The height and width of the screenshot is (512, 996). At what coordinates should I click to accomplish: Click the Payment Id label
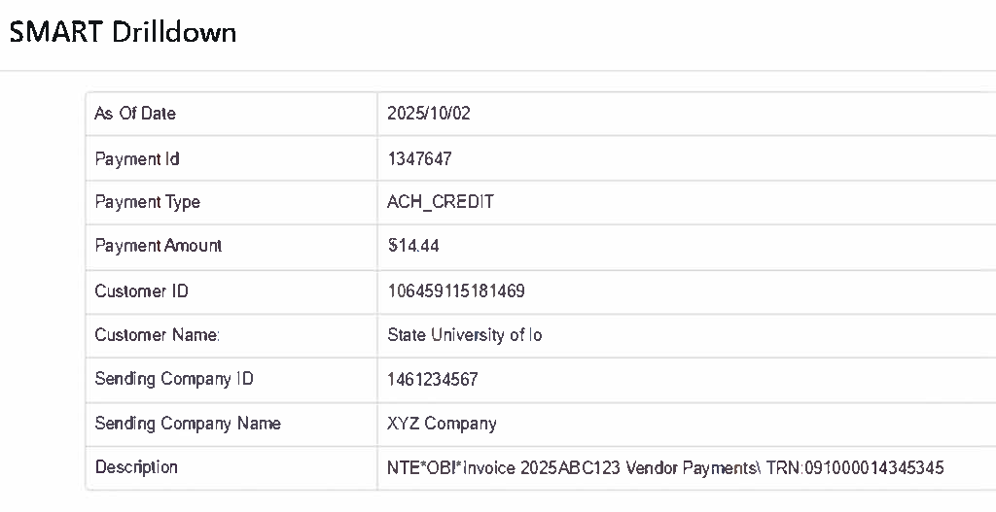(x=137, y=158)
